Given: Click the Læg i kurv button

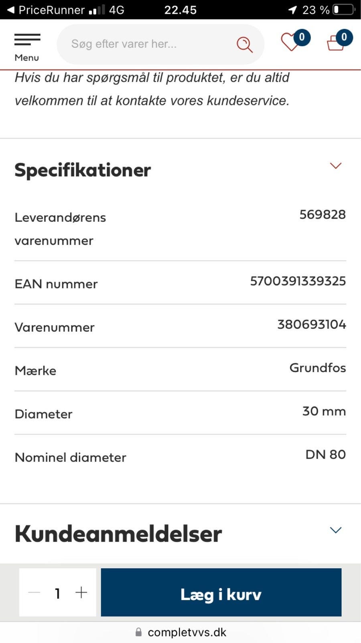Looking at the screenshot, I should (x=221, y=592).
